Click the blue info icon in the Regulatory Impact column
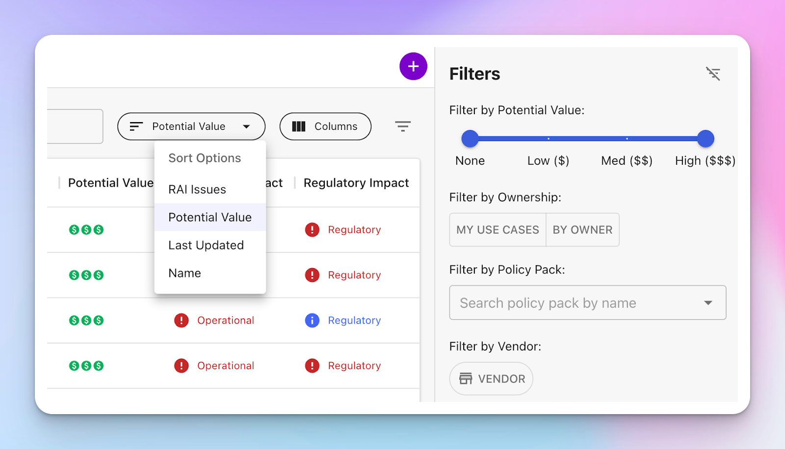 312,320
